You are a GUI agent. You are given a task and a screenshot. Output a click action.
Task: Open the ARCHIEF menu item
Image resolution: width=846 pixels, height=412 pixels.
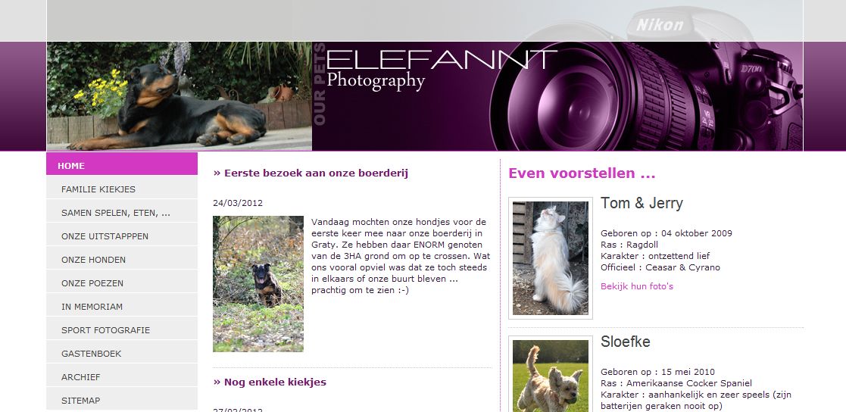122,377
